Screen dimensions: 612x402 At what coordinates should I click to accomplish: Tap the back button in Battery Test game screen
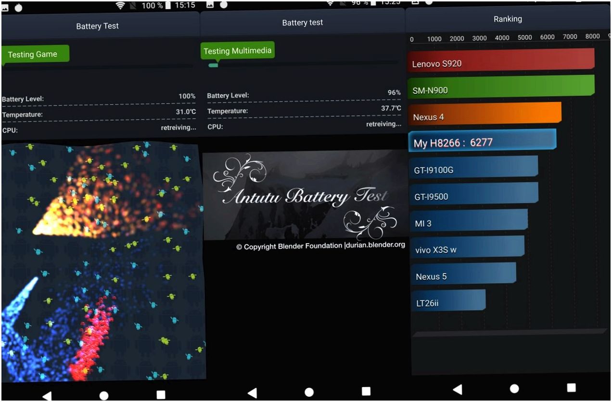(x=47, y=396)
